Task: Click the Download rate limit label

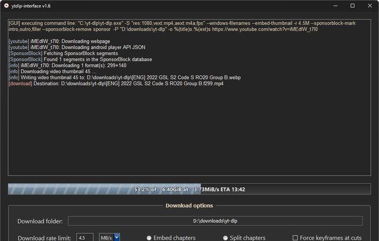Action: [45, 238]
